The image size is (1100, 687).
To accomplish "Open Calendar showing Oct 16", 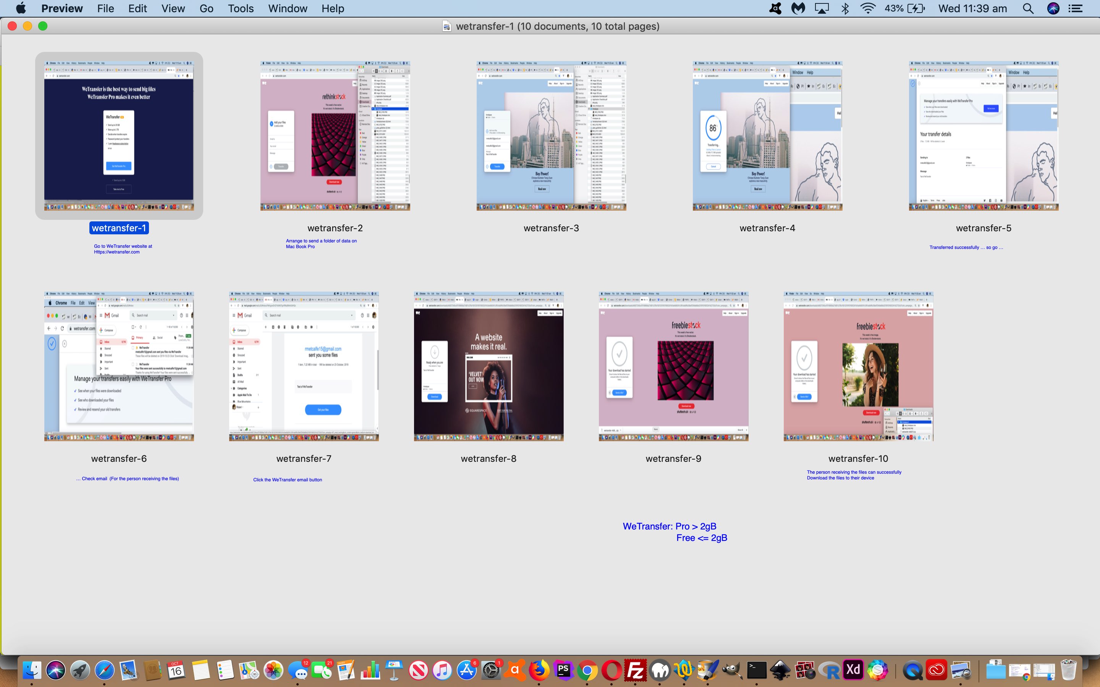I will (x=176, y=670).
